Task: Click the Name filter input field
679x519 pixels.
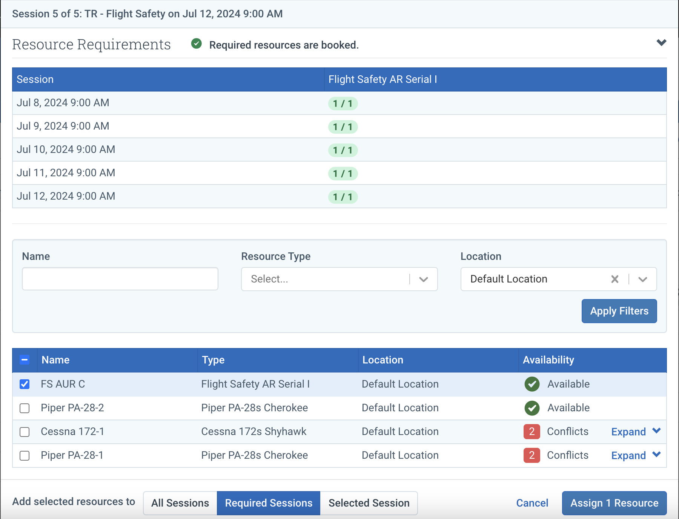Action: coord(120,279)
